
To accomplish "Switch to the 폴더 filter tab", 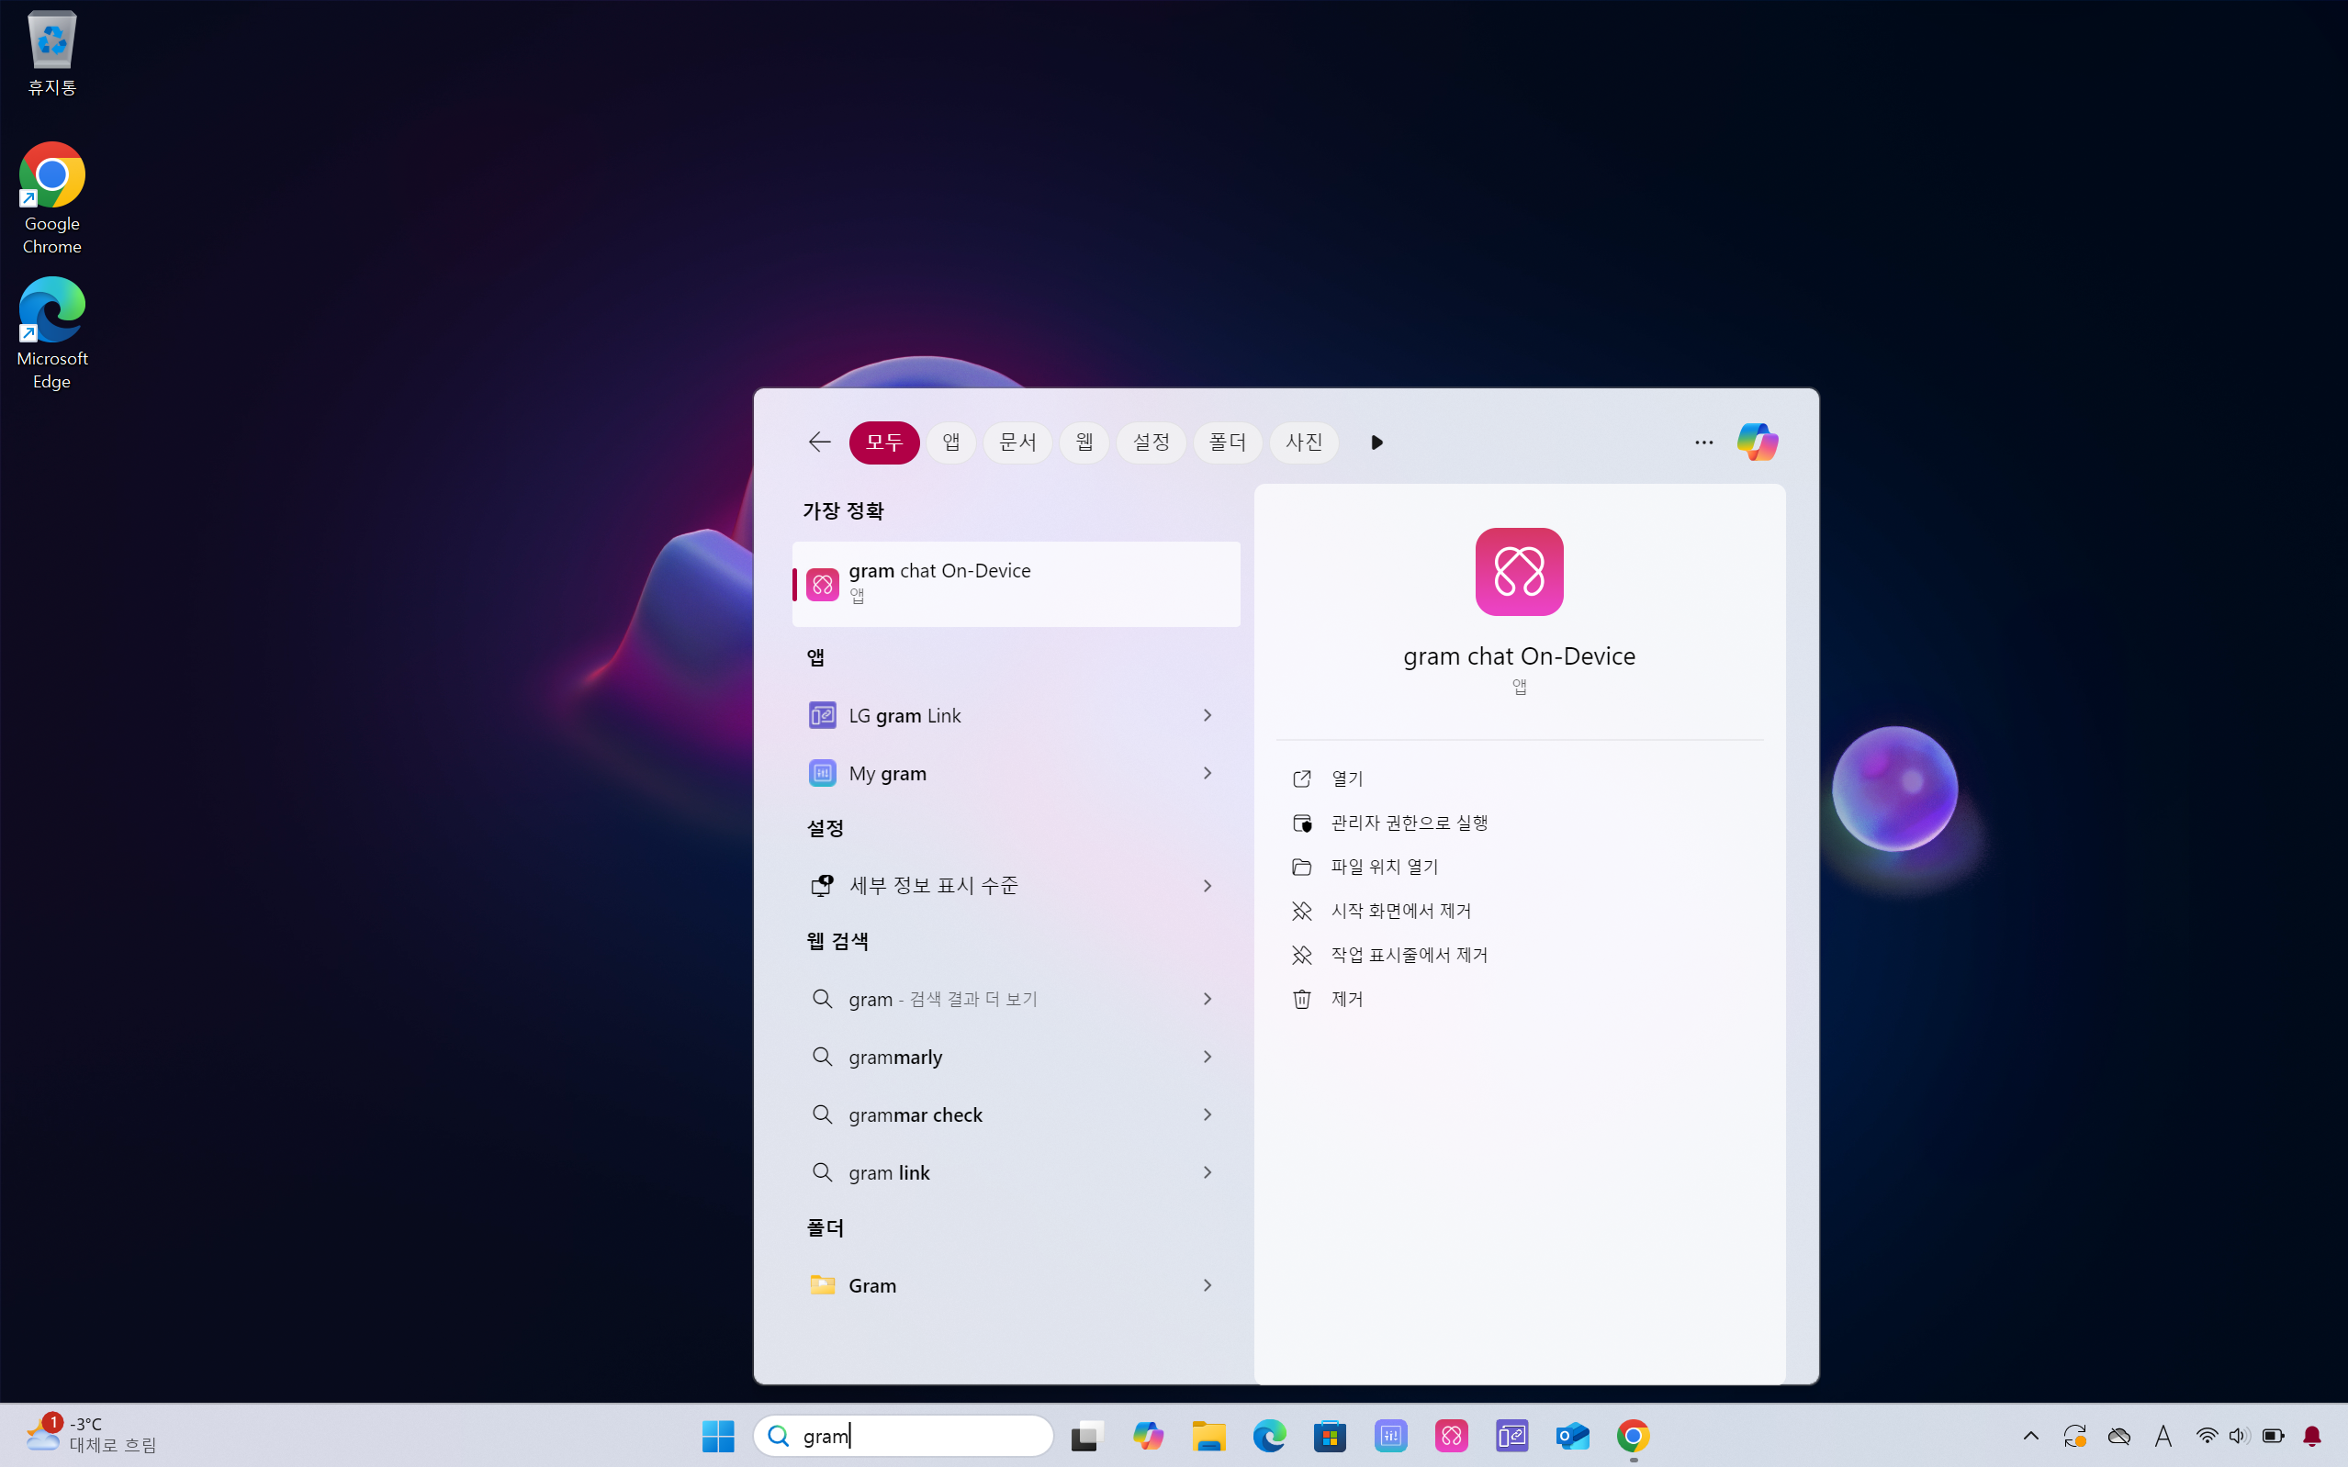I will click(1228, 442).
